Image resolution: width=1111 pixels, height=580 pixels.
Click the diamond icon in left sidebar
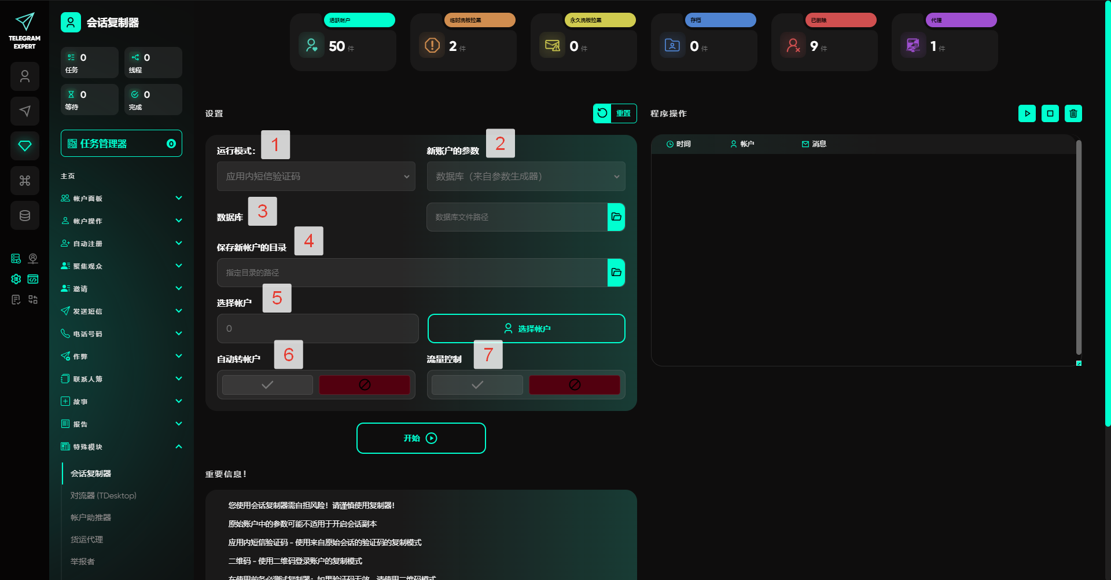tap(25, 146)
